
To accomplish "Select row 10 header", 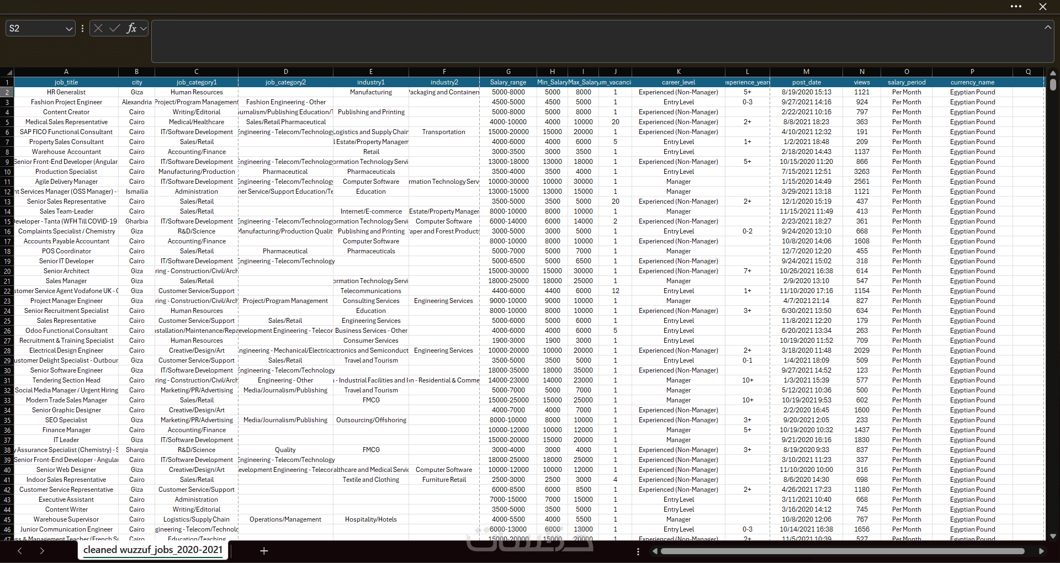I will point(7,172).
